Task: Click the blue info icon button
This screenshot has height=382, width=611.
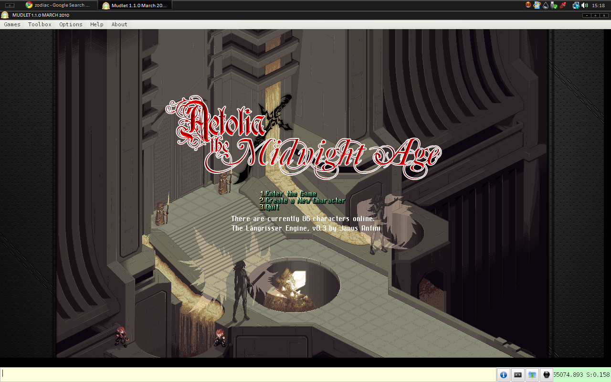Action: 503,375
